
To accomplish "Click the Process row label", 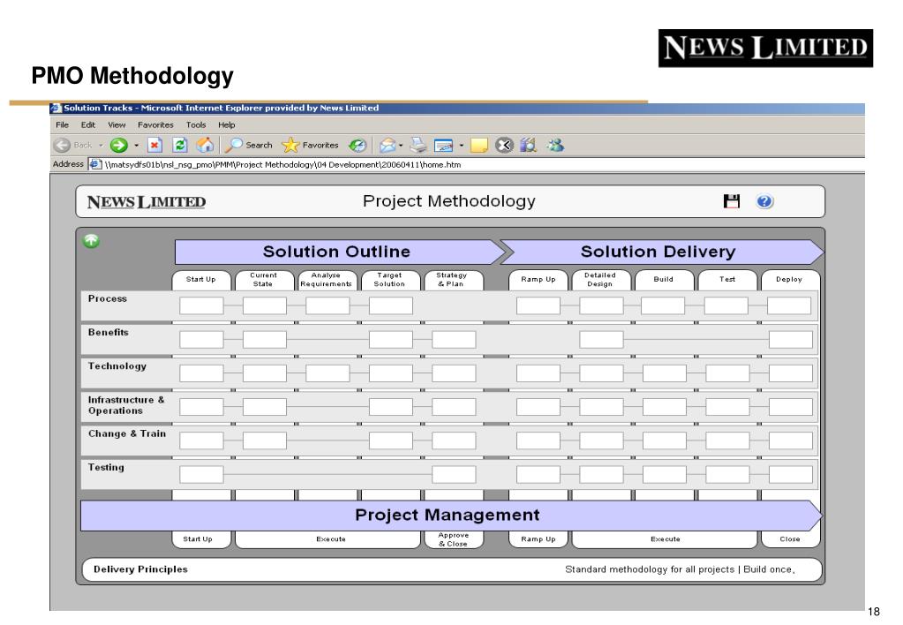I will coord(108,298).
